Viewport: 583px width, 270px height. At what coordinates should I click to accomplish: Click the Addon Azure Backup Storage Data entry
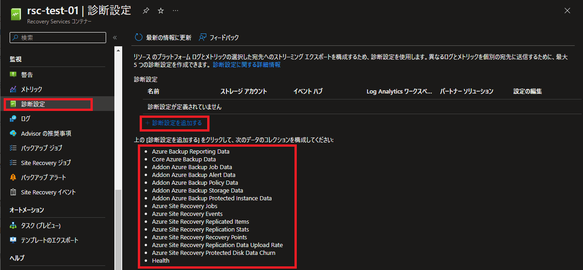[x=198, y=190]
